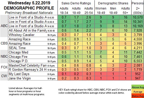Select Jane the Virgin show title
Screen dimensions: 144x98
pyautogui.click(x=20, y=78)
